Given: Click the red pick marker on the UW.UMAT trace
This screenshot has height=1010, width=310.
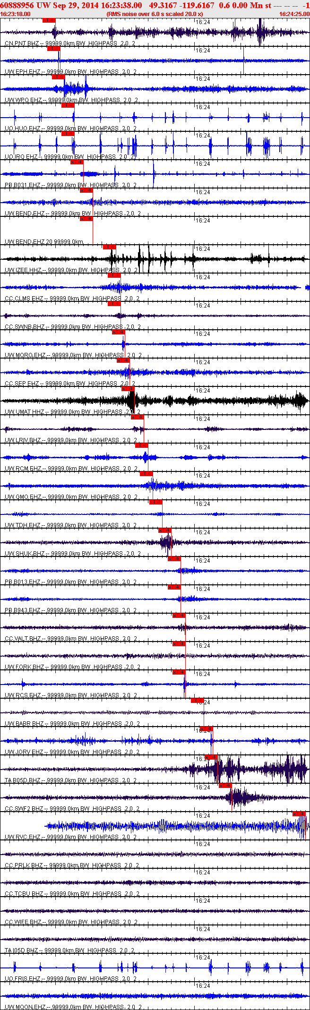Looking at the screenshot, I should [128, 389].
